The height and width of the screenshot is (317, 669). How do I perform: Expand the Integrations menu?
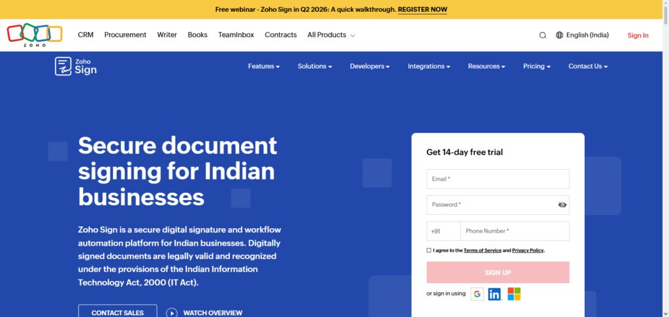429,66
